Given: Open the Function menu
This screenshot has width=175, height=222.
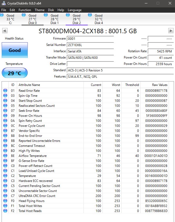Looking at the screenshot, I should coord(25,10).
